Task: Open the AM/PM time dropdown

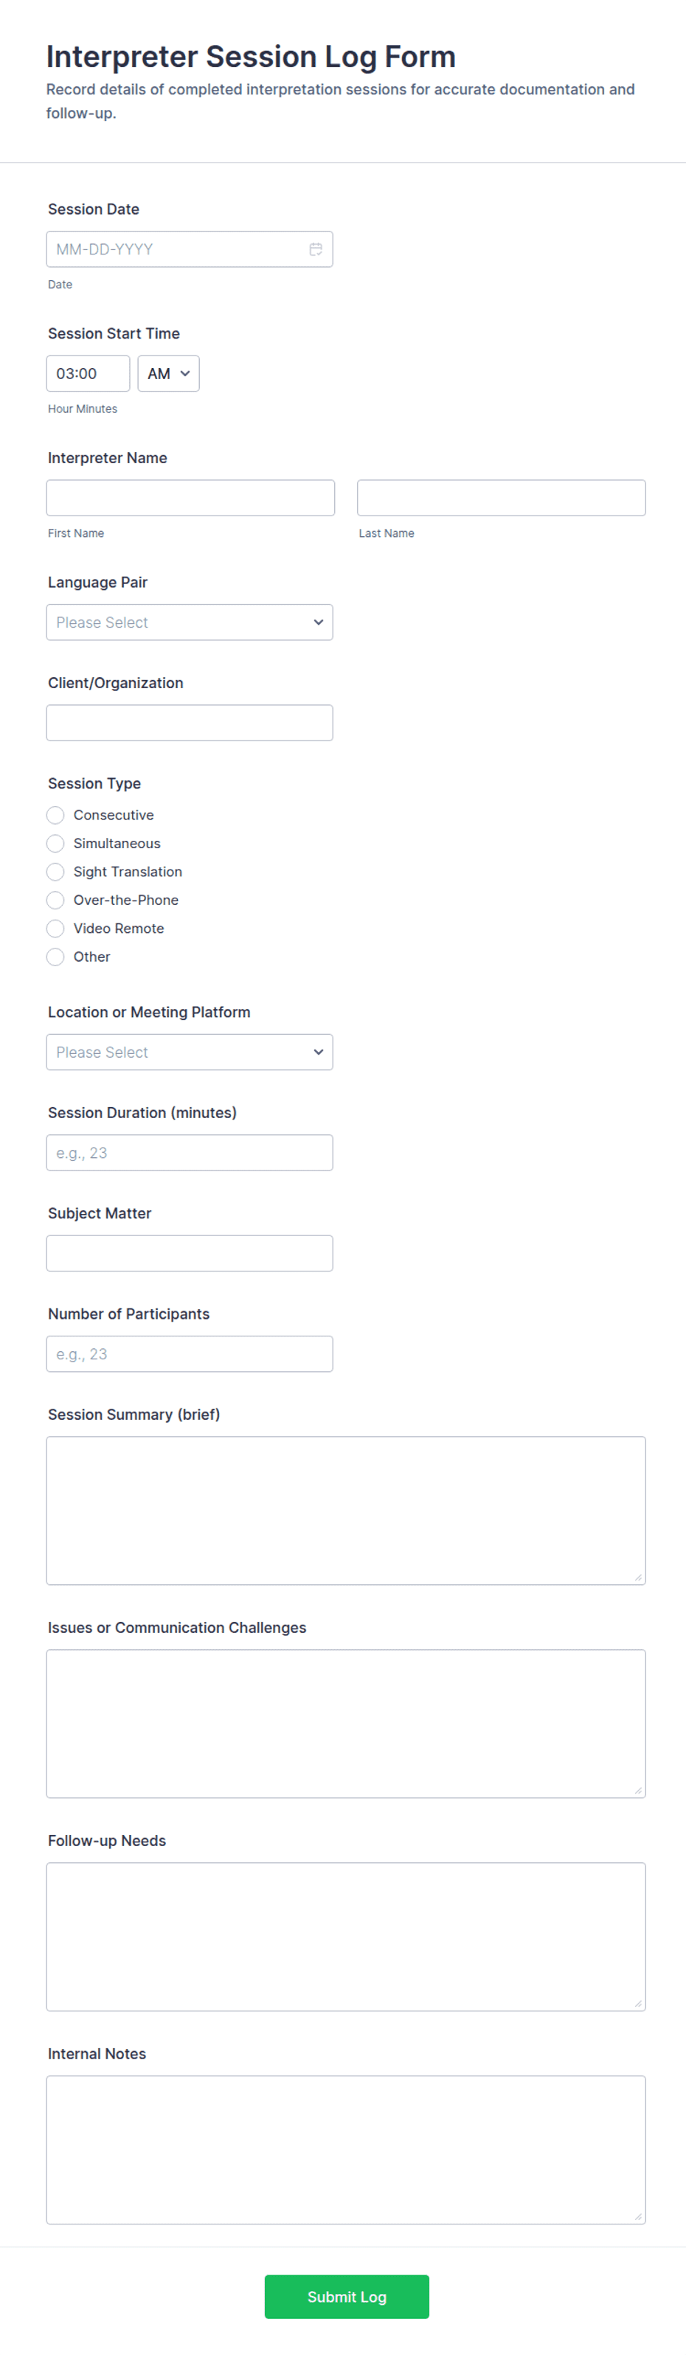Action: [x=168, y=374]
